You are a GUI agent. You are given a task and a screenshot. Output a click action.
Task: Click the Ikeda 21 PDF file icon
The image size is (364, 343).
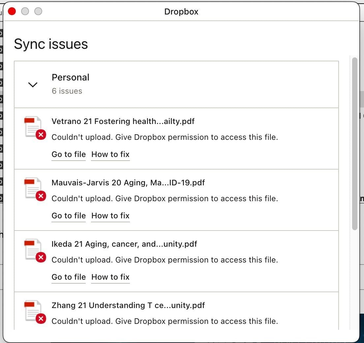[35, 250]
